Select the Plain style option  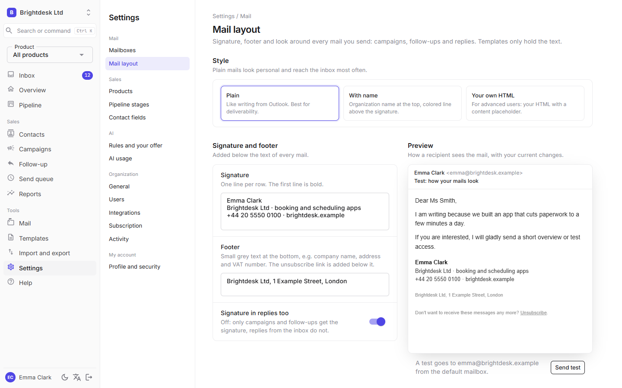click(x=280, y=103)
